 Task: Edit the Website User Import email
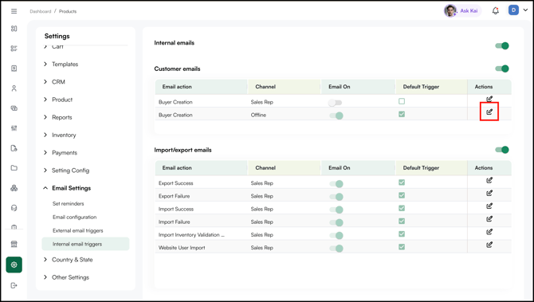coord(489,245)
